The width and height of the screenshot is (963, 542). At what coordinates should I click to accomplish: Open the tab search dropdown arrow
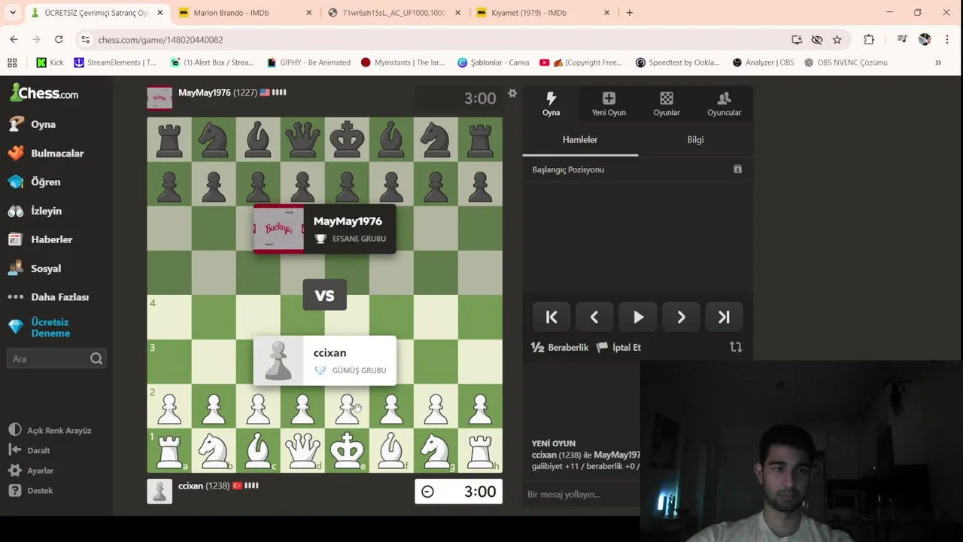click(x=14, y=13)
